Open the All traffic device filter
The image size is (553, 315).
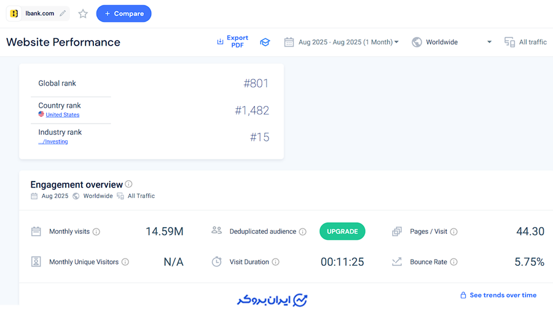[525, 42]
